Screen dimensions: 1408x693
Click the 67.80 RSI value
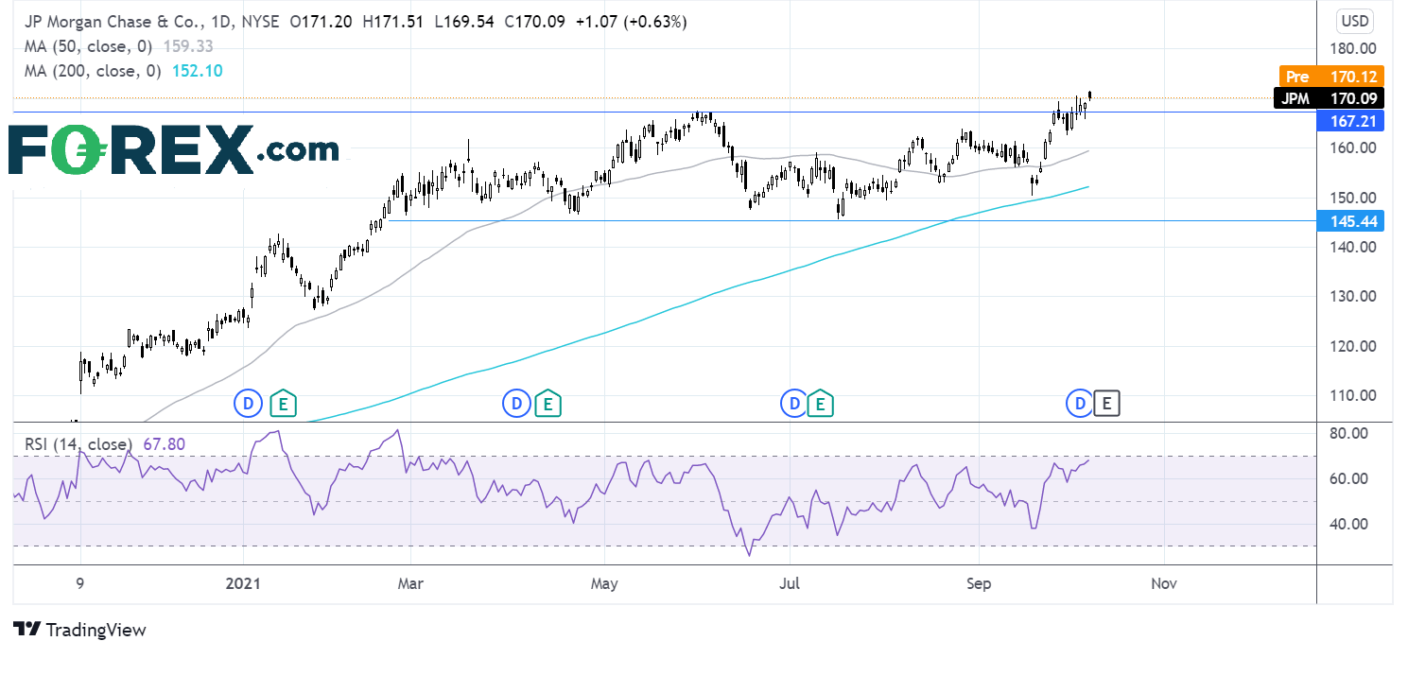(164, 443)
